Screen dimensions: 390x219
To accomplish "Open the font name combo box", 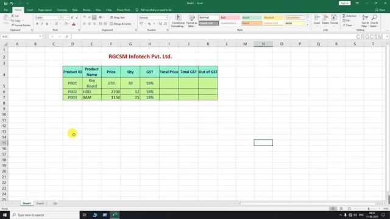I will [48, 18].
